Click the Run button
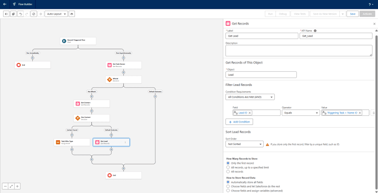The image size is (378, 193). (x=271, y=14)
